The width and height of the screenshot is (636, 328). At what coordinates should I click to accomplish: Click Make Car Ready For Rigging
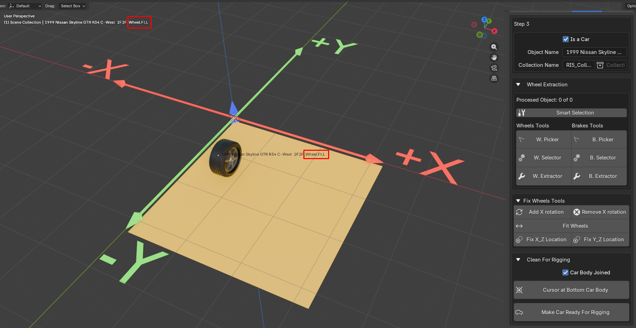571,312
